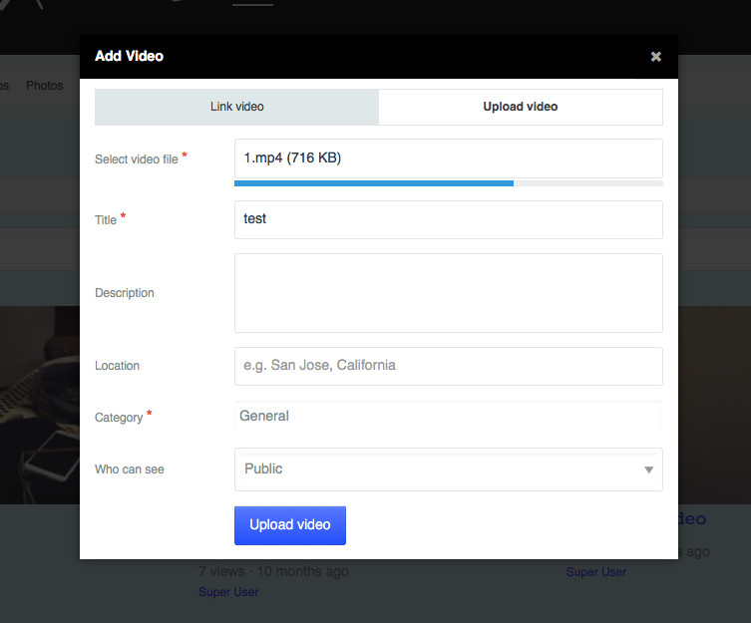Focus the Title field containing test
The height and width of the screenshot is (623, 751).
[448, 219]
